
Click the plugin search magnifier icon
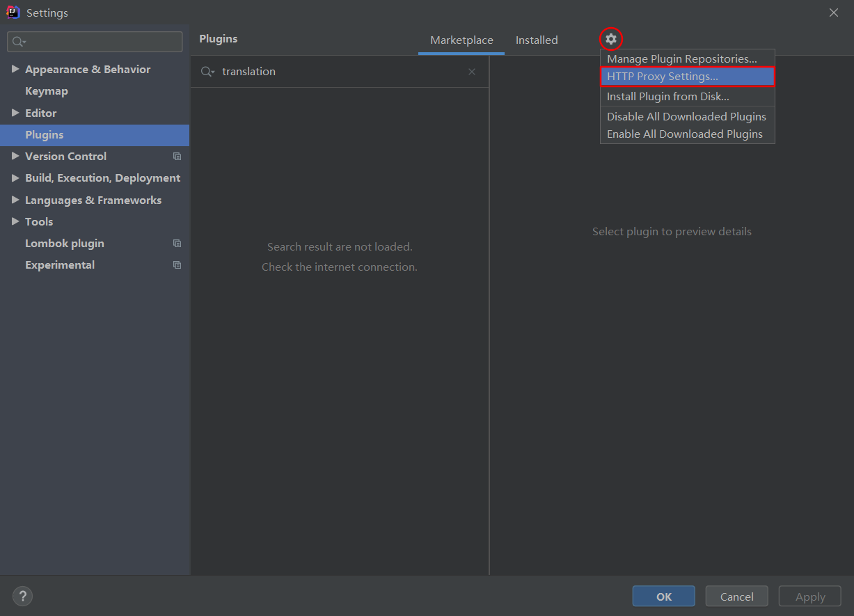[207, 72]
